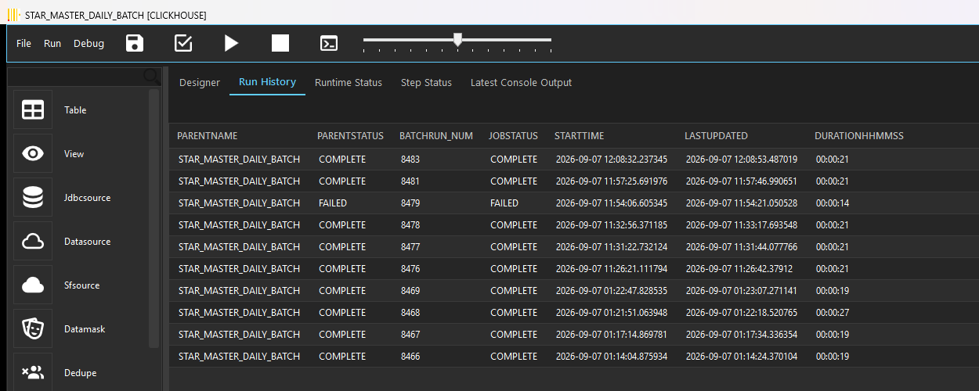The image size is (979, 391).
Task: Click the app icon in title bar
Action: (13, 15)
